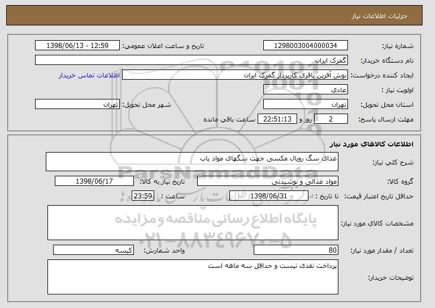Click the delivery province field تهران
Viewport: 435px width, 308px height.
[306, 105]
